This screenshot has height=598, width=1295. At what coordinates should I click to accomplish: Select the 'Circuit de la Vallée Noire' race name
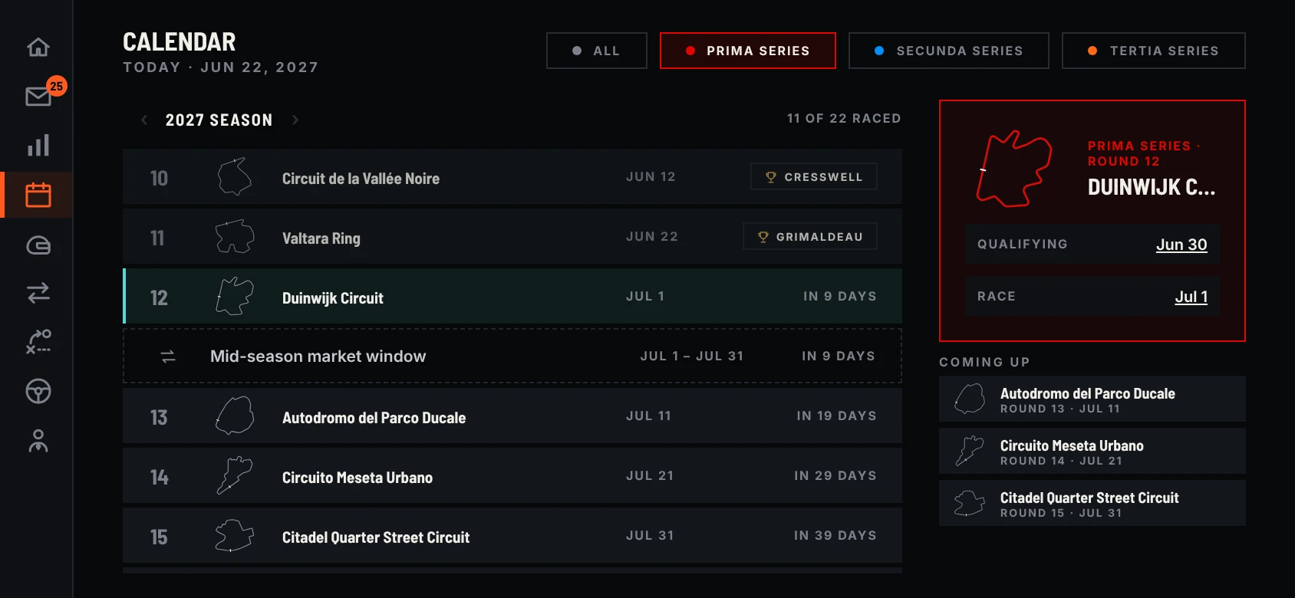pos(361,179)
